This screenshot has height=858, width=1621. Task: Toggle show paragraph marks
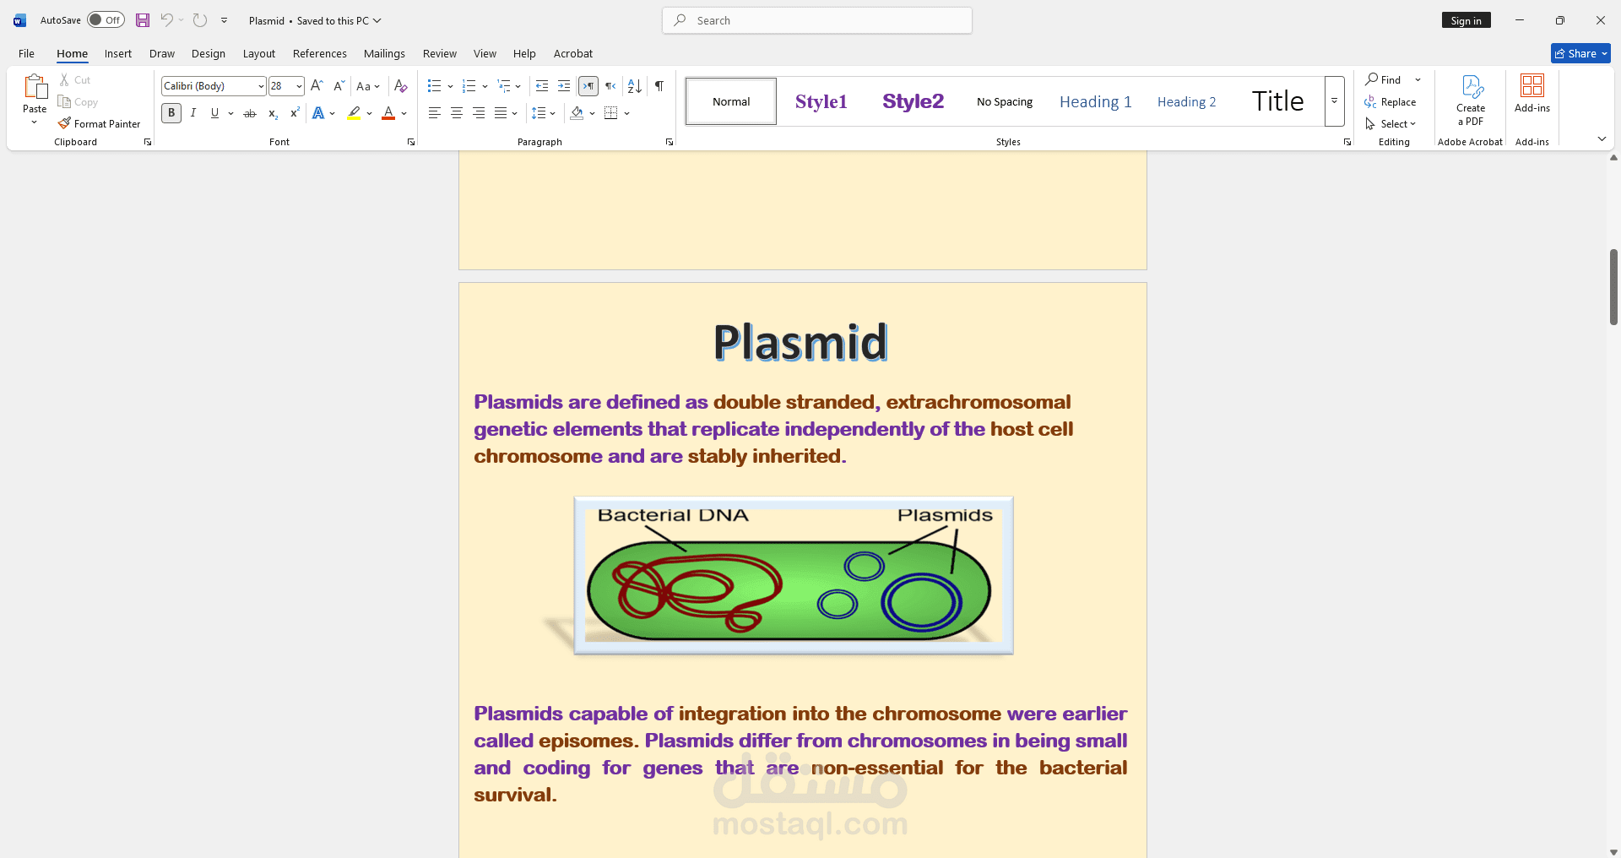[x=659, y=85]
